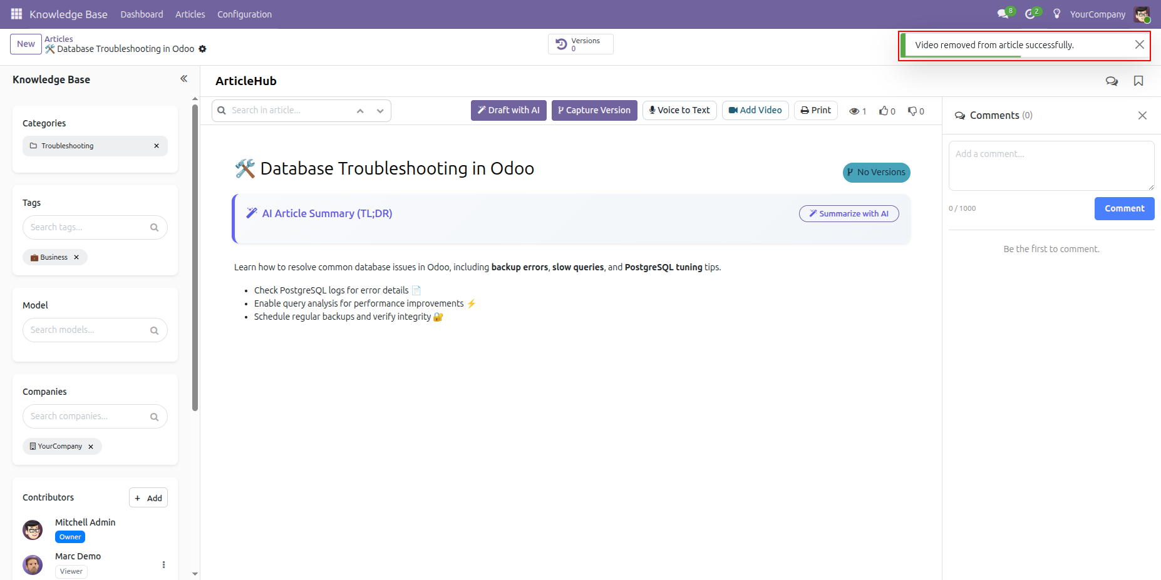Follow the Articles breadcrumb link
The height and width of the screenshot is (580, 1161).
pyautogui.click(x=59, y=39)
